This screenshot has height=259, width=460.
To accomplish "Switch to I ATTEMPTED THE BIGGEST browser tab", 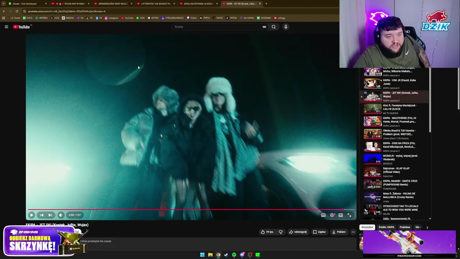I will (156, 4).
